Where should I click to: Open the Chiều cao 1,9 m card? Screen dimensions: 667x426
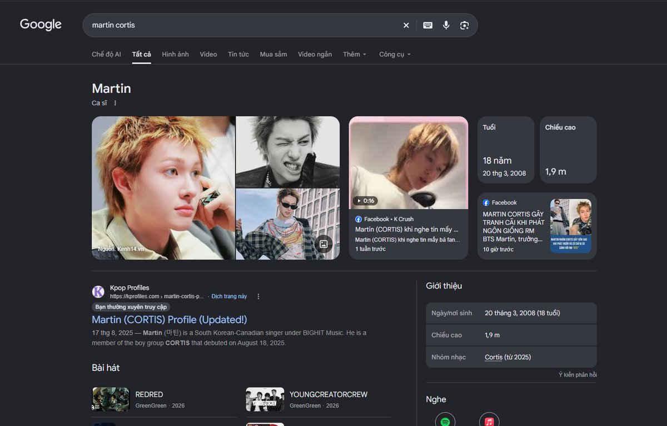coord(568,150)
